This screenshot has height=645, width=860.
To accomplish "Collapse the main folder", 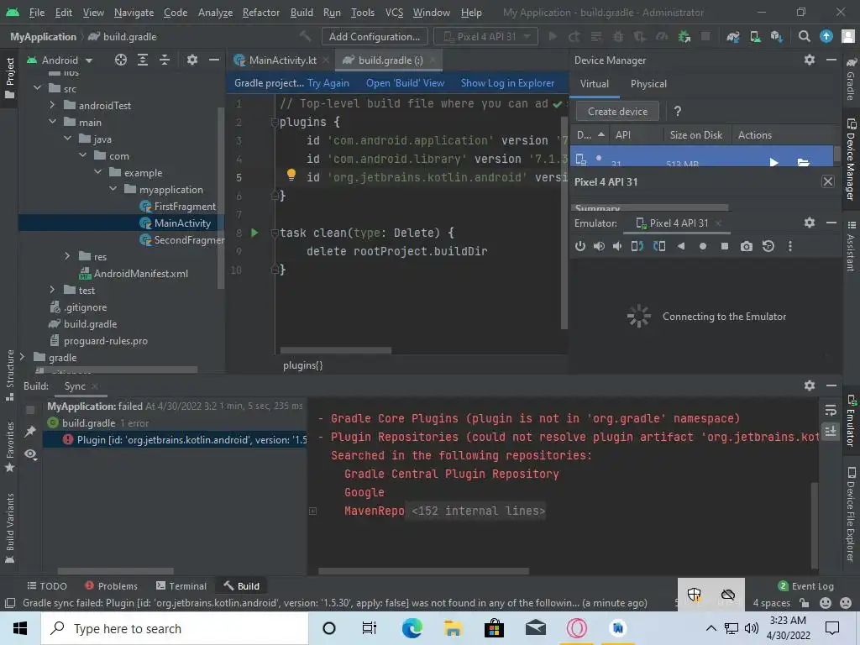I will (52, 121).
